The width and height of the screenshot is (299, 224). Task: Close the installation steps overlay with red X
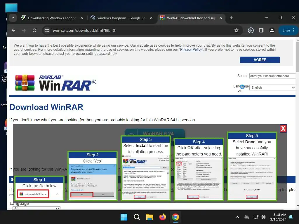point(283,129)
